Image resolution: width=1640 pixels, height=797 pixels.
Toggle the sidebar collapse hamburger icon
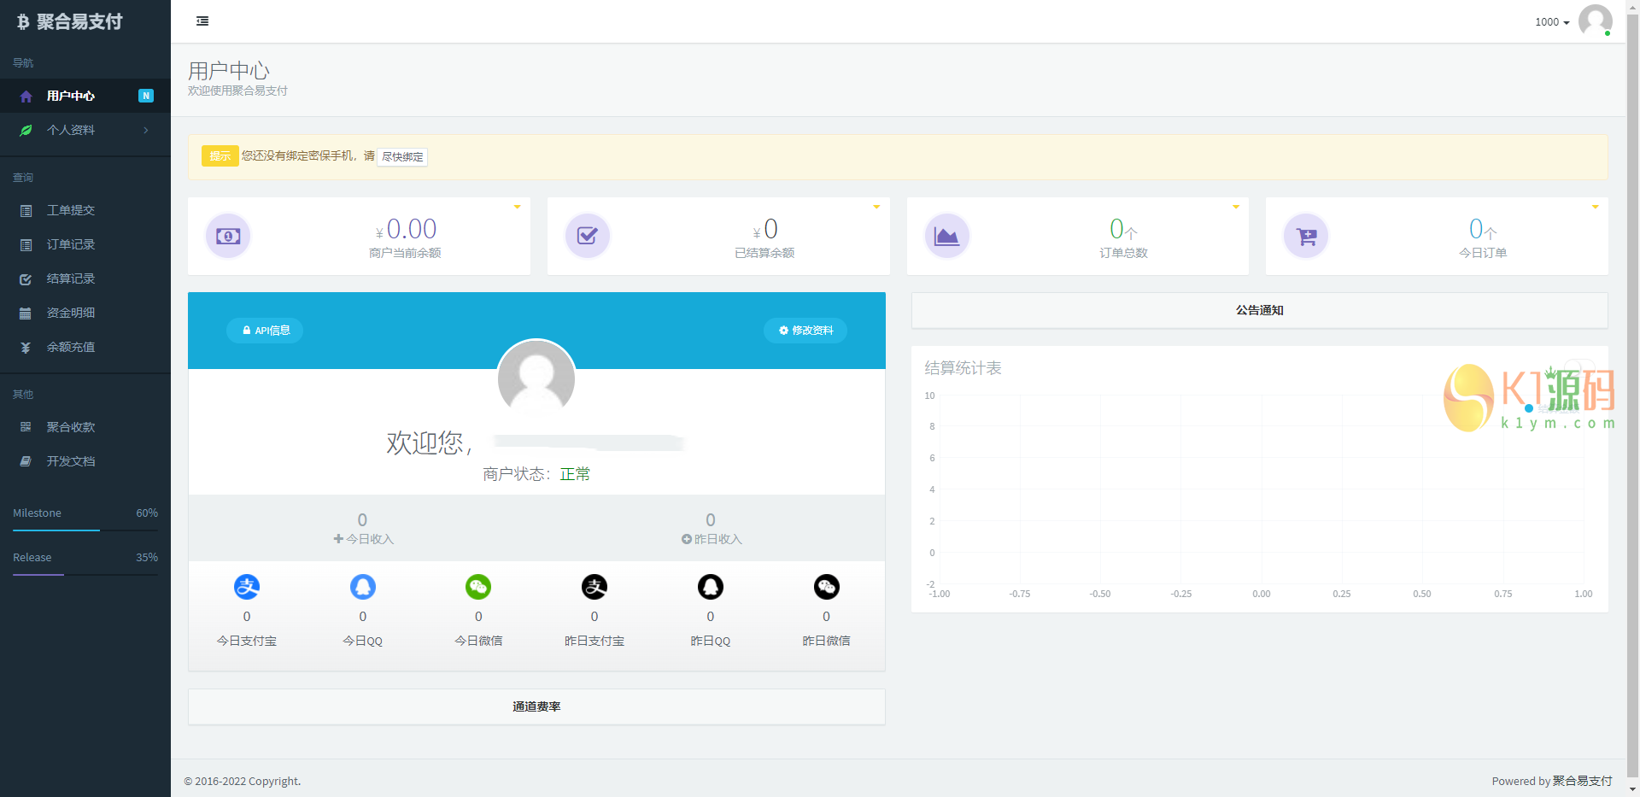tap(202, 21)
